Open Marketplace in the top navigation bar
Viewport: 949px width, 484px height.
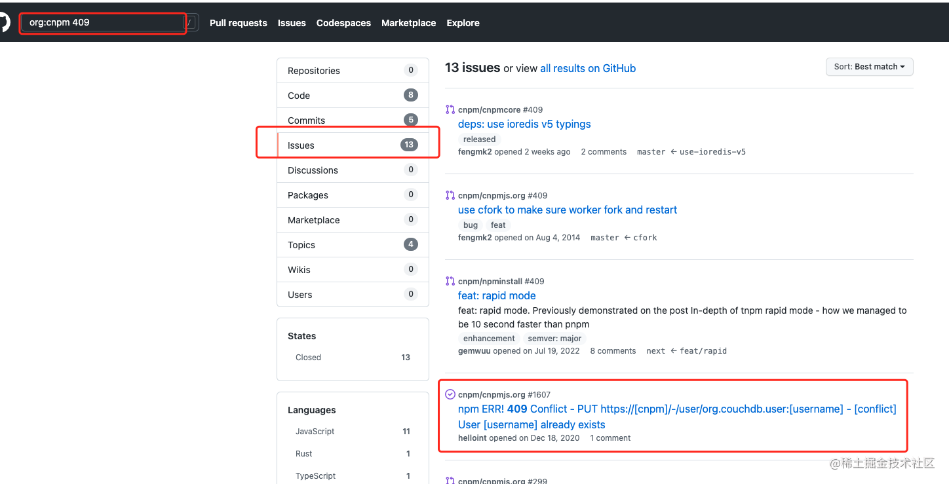tap(409, 23)
